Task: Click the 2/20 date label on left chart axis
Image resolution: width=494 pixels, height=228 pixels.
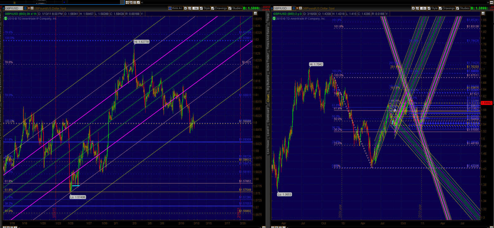Action: 243,223
